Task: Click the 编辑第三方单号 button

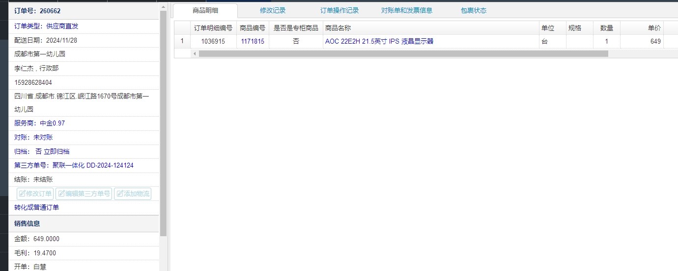Action: [x=84, y=194]
